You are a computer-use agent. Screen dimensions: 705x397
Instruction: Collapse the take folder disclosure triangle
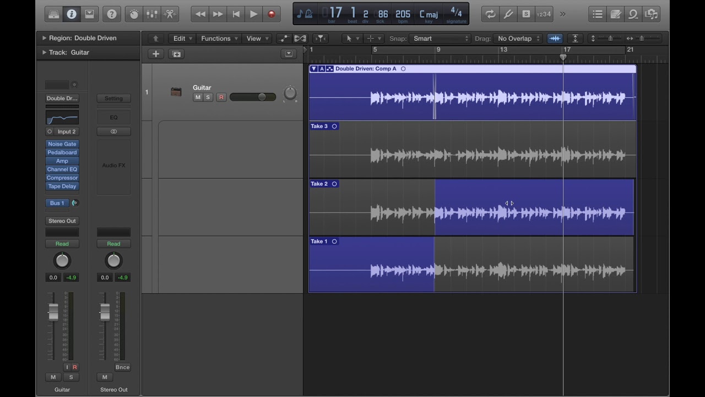[313, 69]
